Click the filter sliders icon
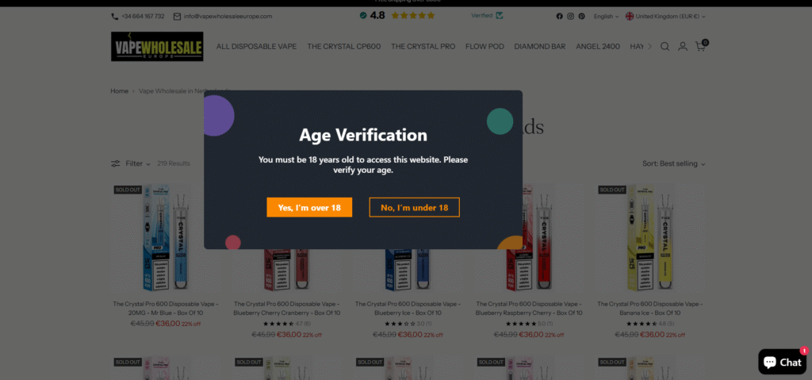The height and width of the screenshot is (380, 812). pyautogui.click(x=116, y=163)
